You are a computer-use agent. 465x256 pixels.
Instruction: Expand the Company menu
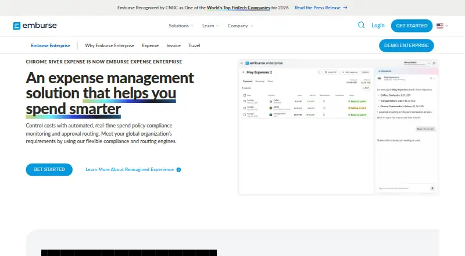click(x=240, y=26)
